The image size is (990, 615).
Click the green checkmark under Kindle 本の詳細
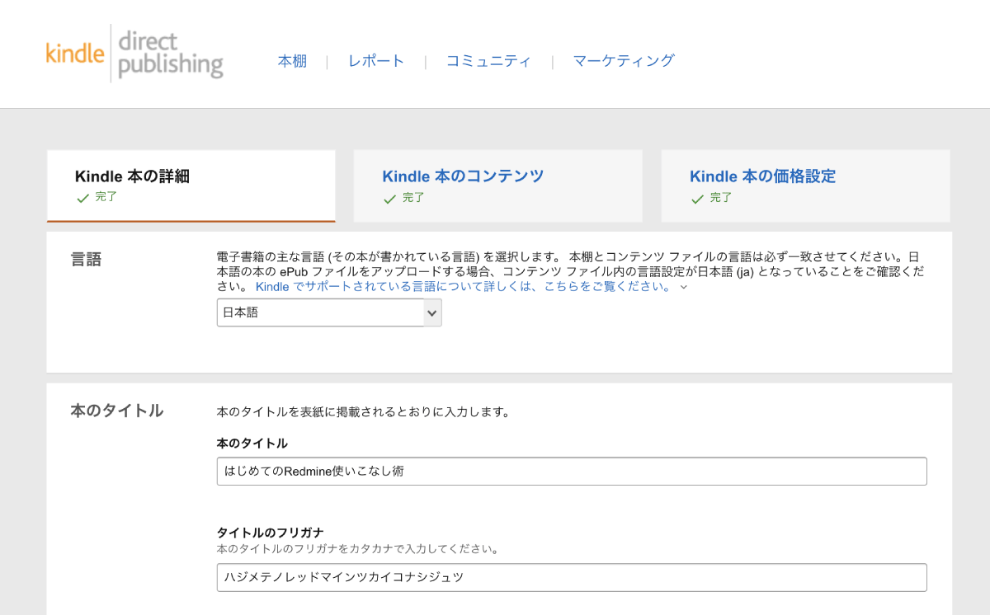pyautogui.click(x=82, y=199)
